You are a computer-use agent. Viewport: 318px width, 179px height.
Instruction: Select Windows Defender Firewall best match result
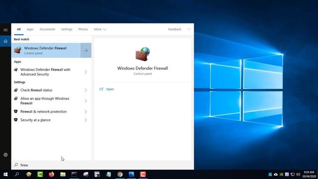point(46,50)
